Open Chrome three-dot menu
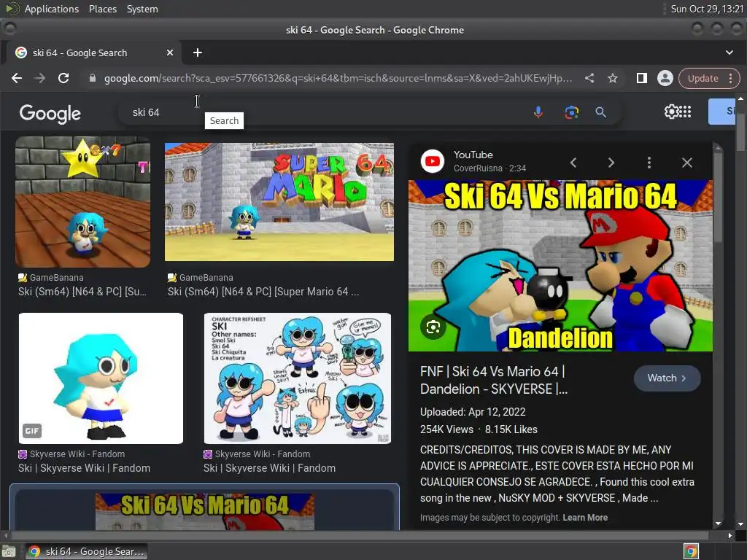Screen dimensions: 747x560 pyautogui.click(x=731, y=78)
